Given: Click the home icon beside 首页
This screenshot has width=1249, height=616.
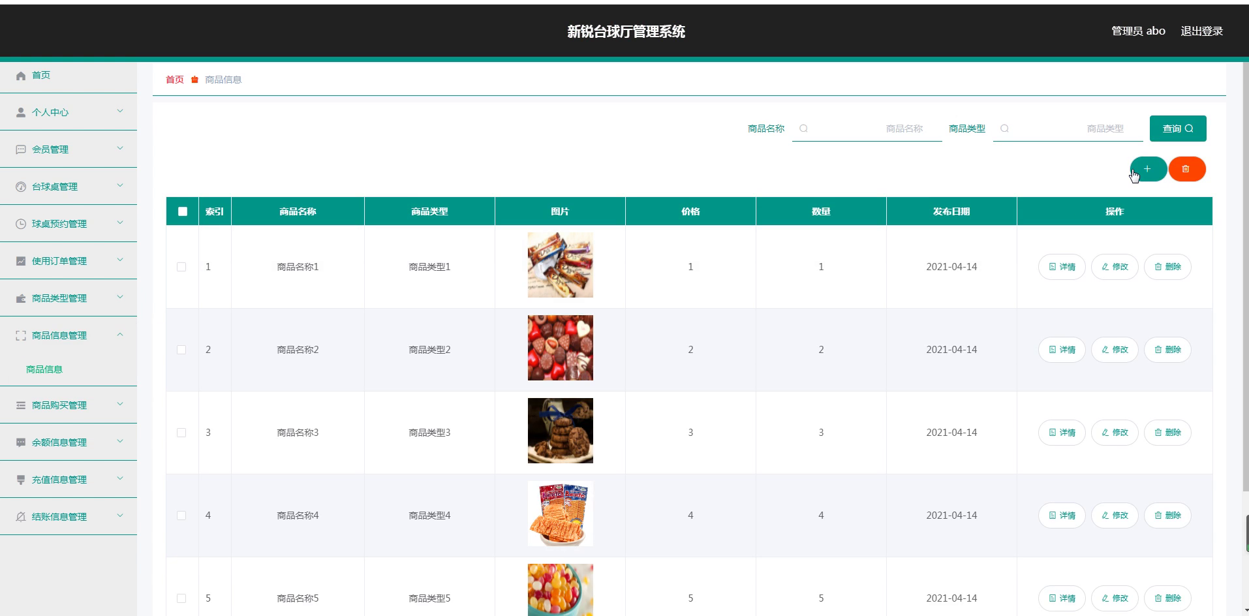Looking at the screenshot, I should point(21,76).
